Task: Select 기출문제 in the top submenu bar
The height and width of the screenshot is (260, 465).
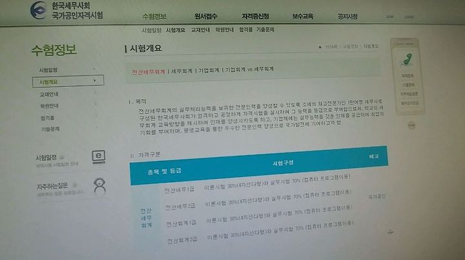Action: [265, 30]
